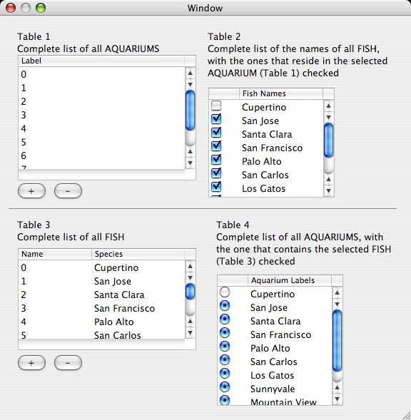Click the bottommost down arrow of Table 3 scrollbar
The image size is (411, 420).
tap(190, 333)
